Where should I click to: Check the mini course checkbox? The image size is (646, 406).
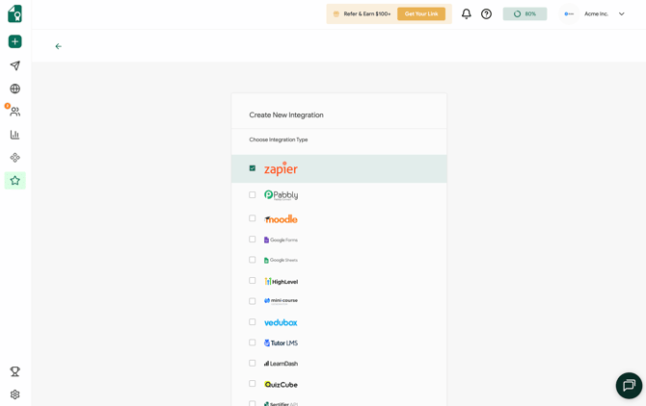tap(253, 301)
